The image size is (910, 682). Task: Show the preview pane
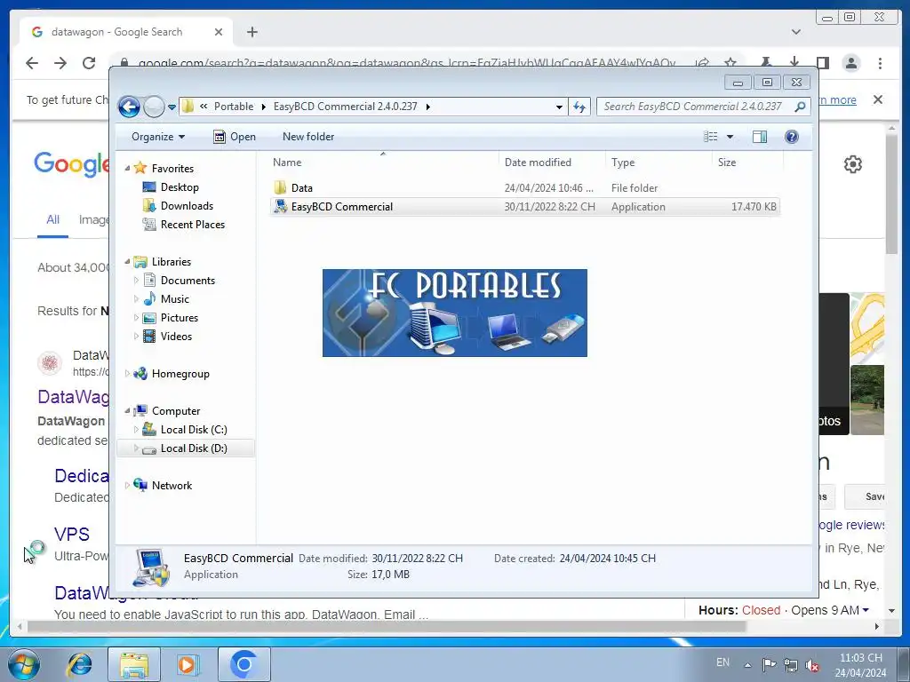coord(759,137)
